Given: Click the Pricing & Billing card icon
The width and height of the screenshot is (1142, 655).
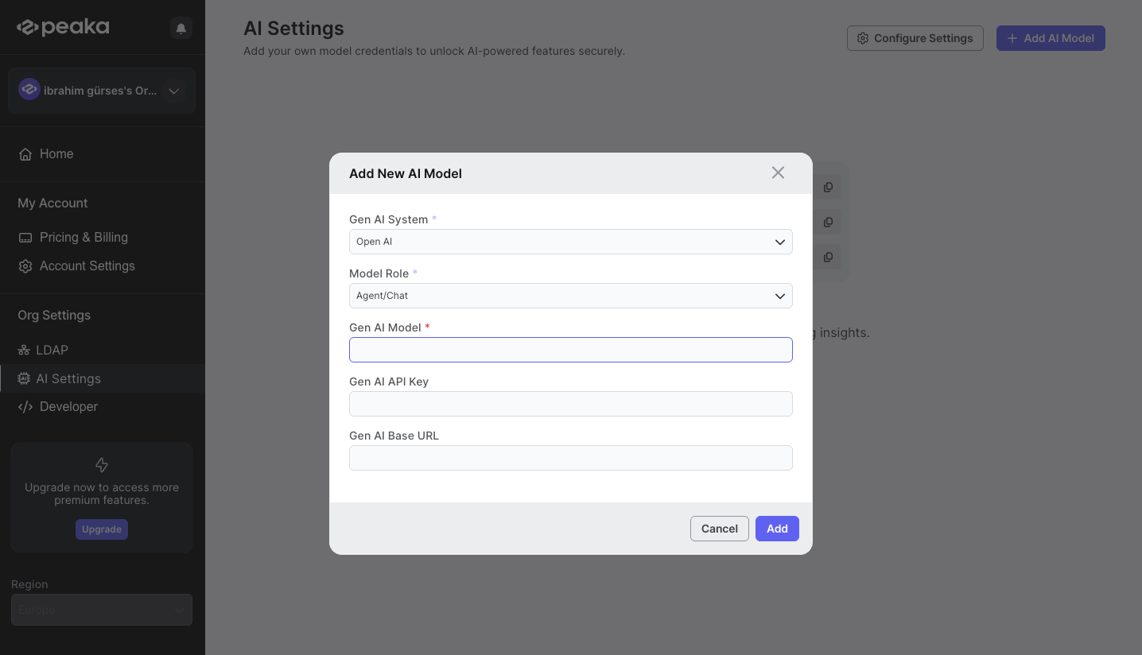Looking at the screenshot, I should [25, 238].
